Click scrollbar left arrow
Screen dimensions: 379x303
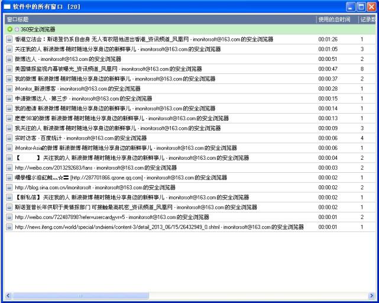pos(8,295)
